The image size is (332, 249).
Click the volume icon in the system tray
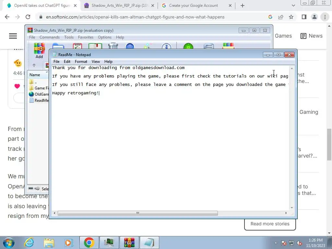(x=299, y=243)
